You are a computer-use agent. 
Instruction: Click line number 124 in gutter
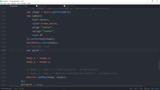click(3, 16)
